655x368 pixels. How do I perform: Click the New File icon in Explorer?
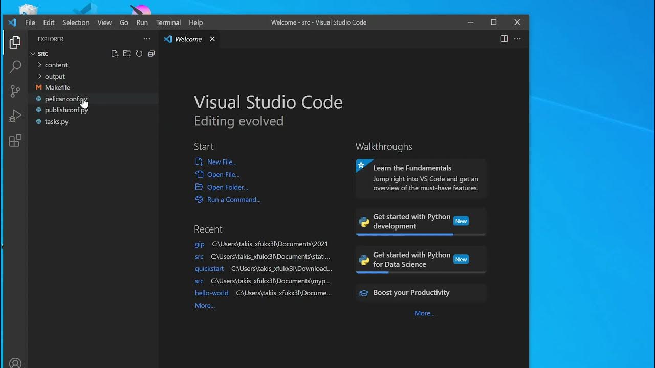click(x=115, y=54)
